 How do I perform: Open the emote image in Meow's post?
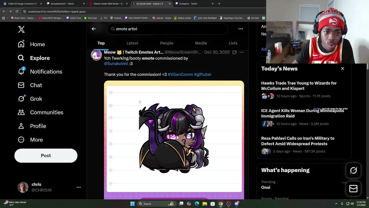pyautogui.click(x=174, y=140)
